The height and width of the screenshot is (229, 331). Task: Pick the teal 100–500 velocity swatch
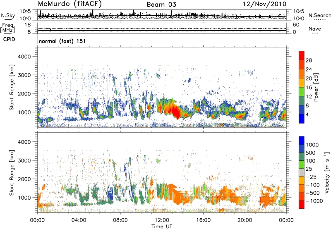302,157
